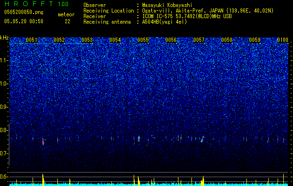Click the date 05.05.20 00:50

pyautogui.click(x=24, y=21)
